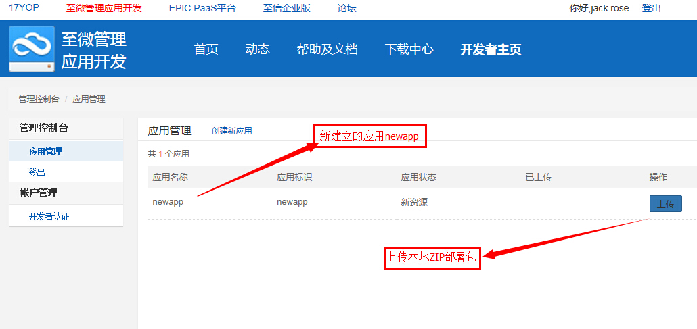This screenshot has width=697, height=329.
Task: Click the 共 1 个应用 count text
Action: pyautogui.click(x=168, y=154)
